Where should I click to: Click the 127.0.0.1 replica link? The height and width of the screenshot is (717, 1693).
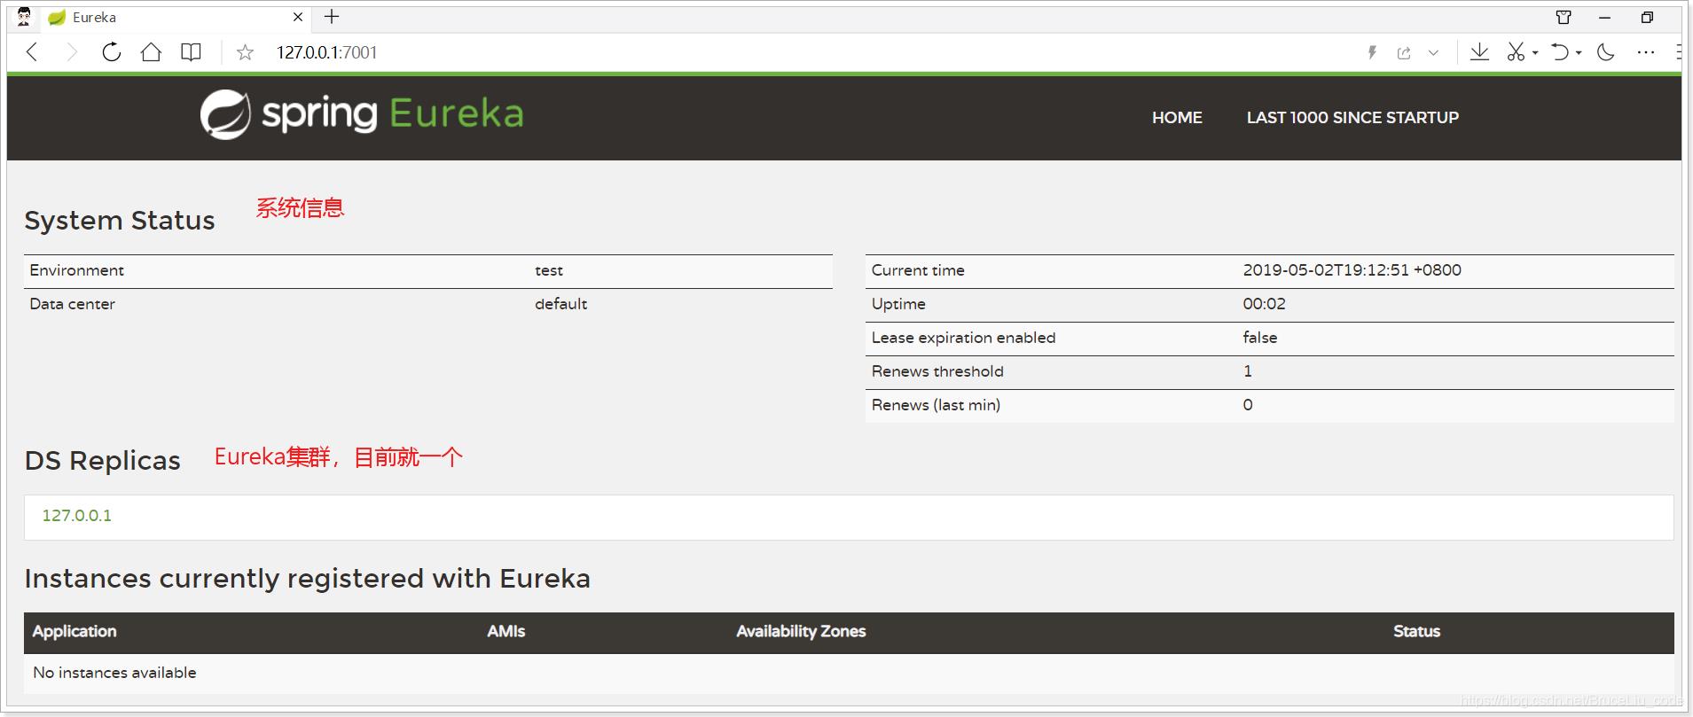pos(77,515)
